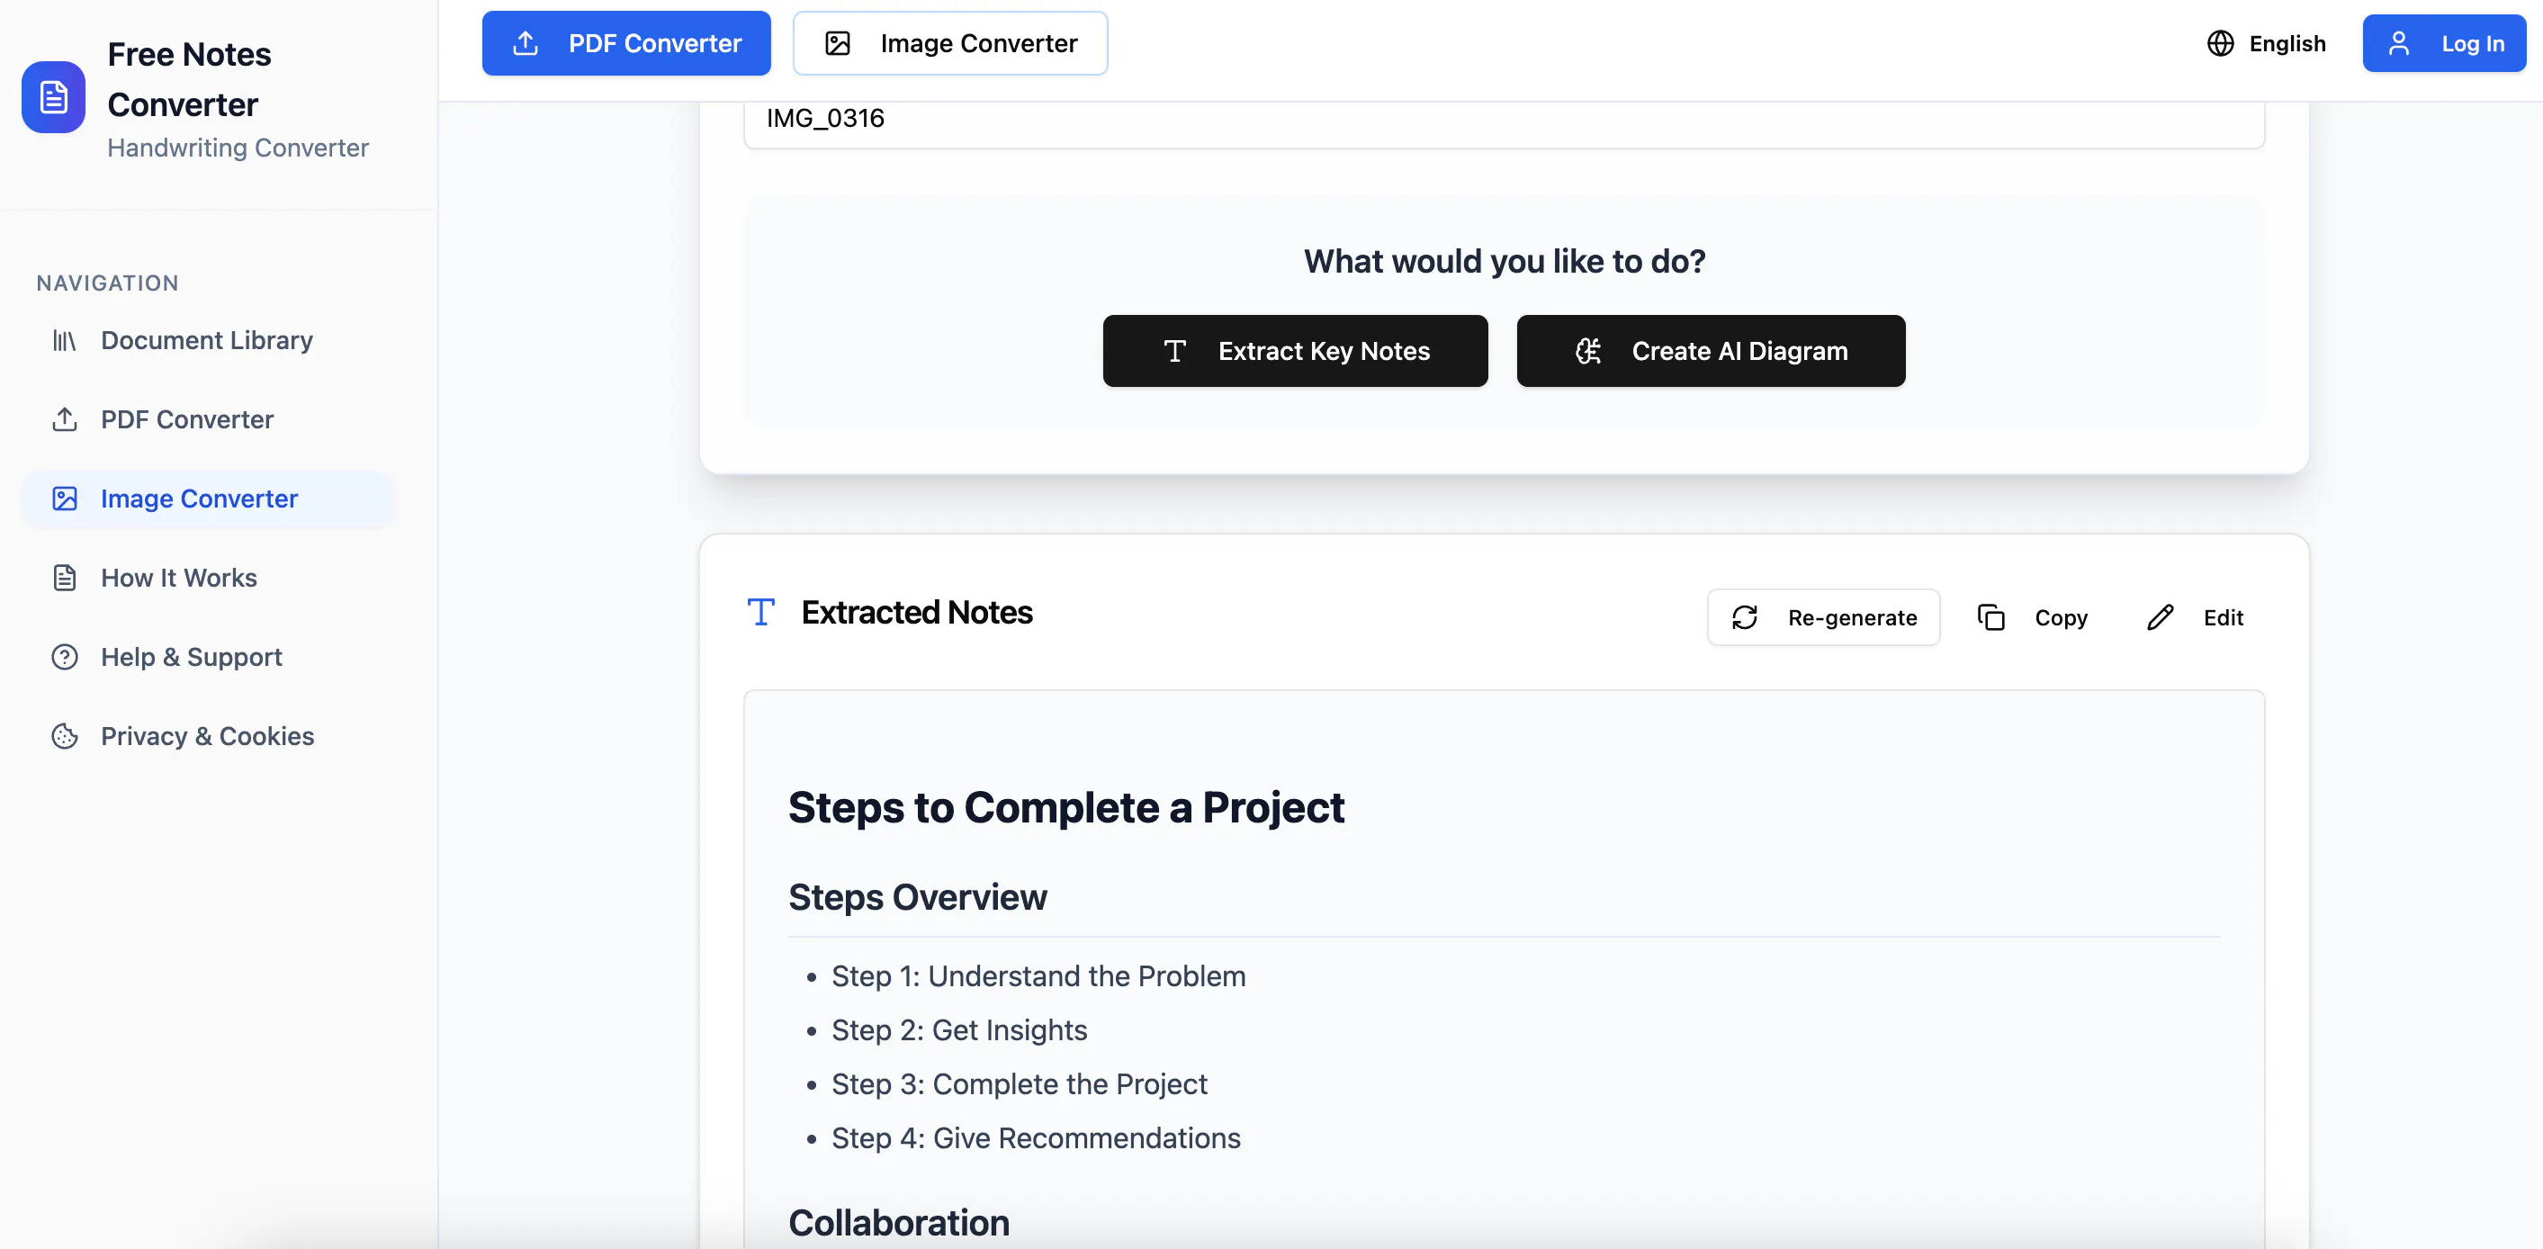Go to PDF Converter in the sidebar
Viewport: 2543px width, 1249px height.
click(207, 419)
